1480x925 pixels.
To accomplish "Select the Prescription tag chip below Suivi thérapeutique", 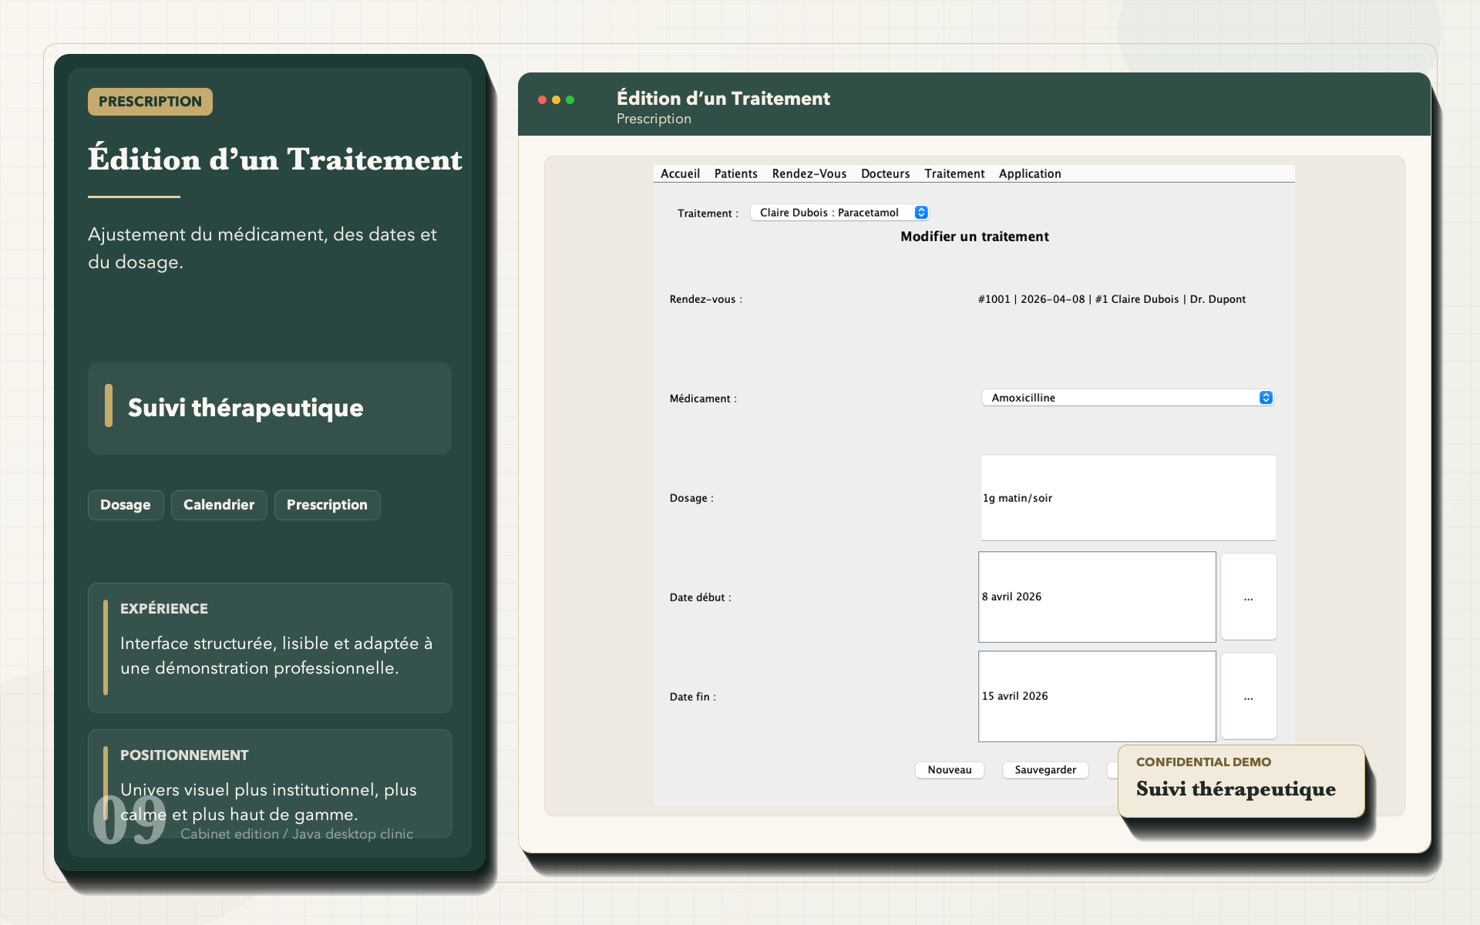I will coord(327,505).
